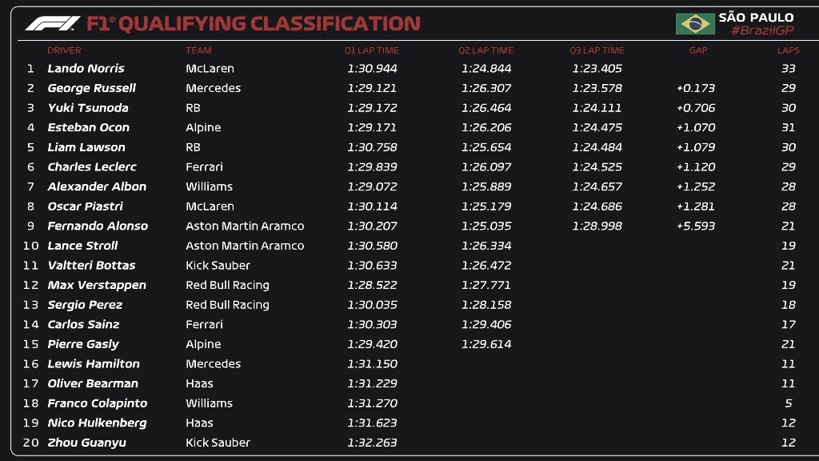
Task: Click the Q3 LAP TIME header
Action: 597,50
